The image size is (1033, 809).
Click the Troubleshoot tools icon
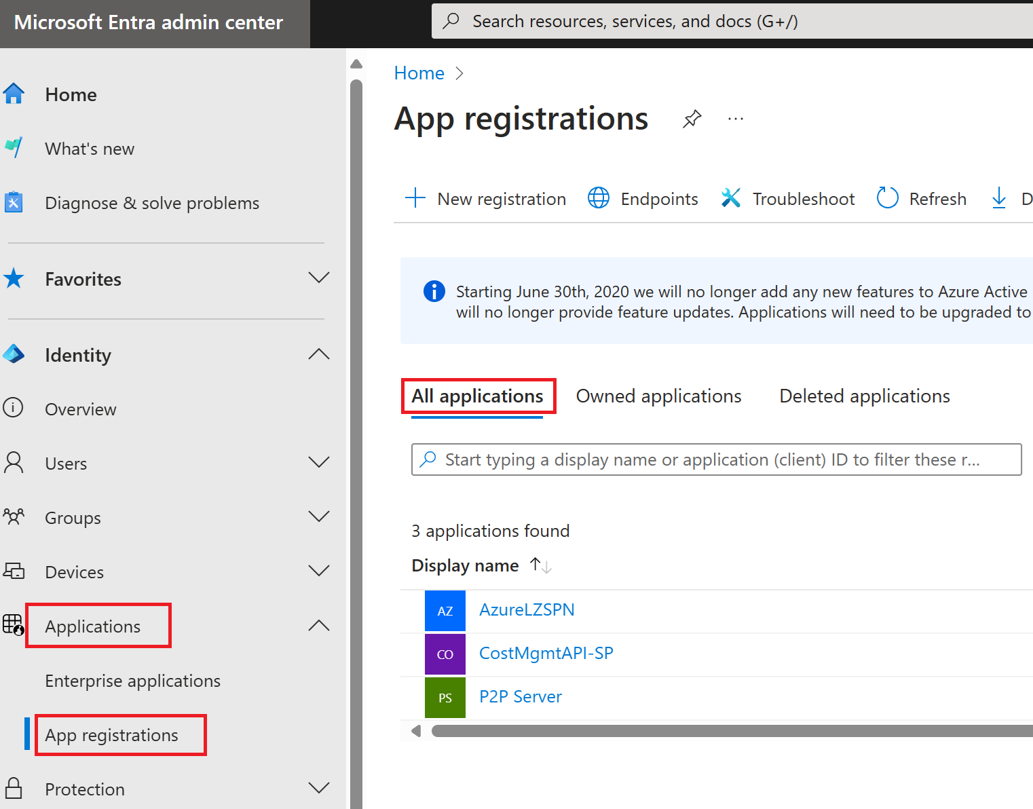[730, 198]
